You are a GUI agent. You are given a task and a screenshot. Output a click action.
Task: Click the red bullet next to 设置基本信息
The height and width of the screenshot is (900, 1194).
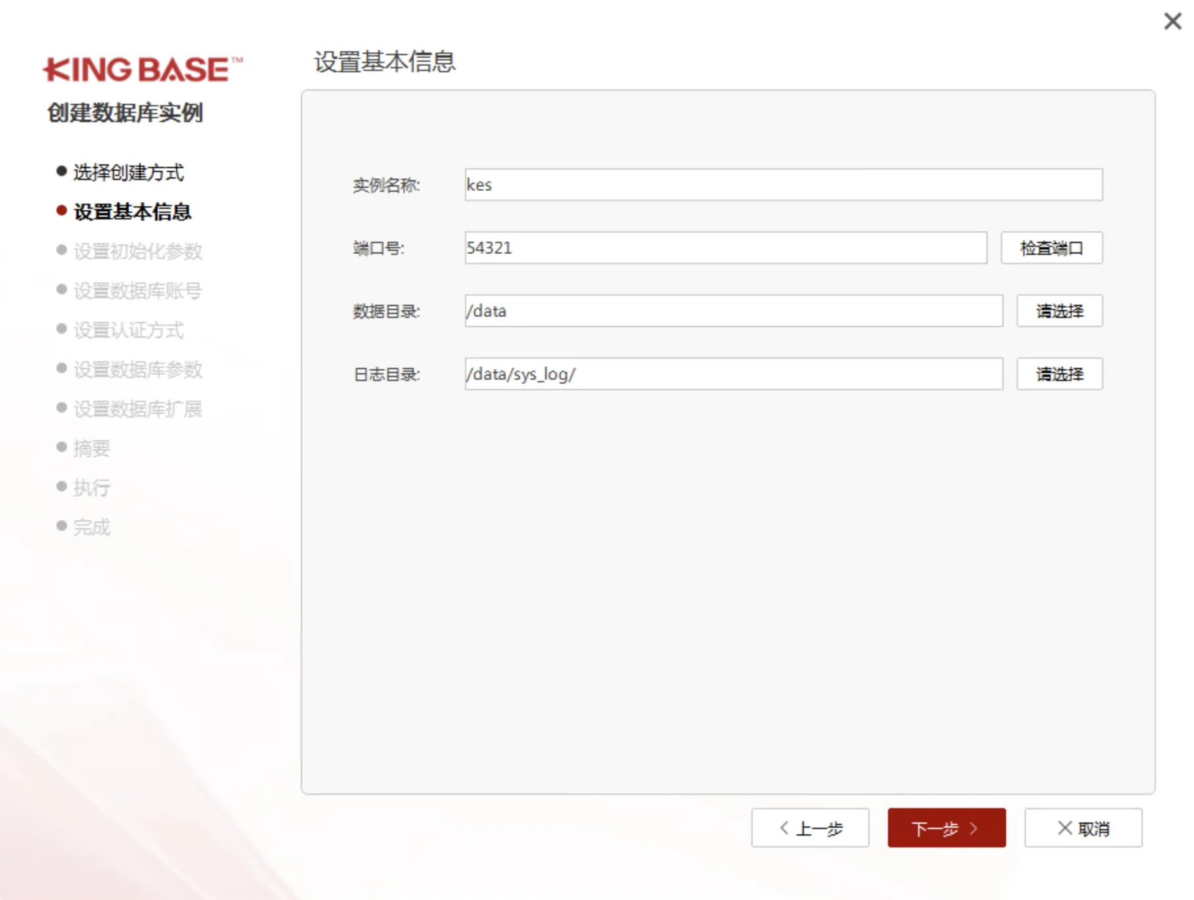click(x=60, y=212)
